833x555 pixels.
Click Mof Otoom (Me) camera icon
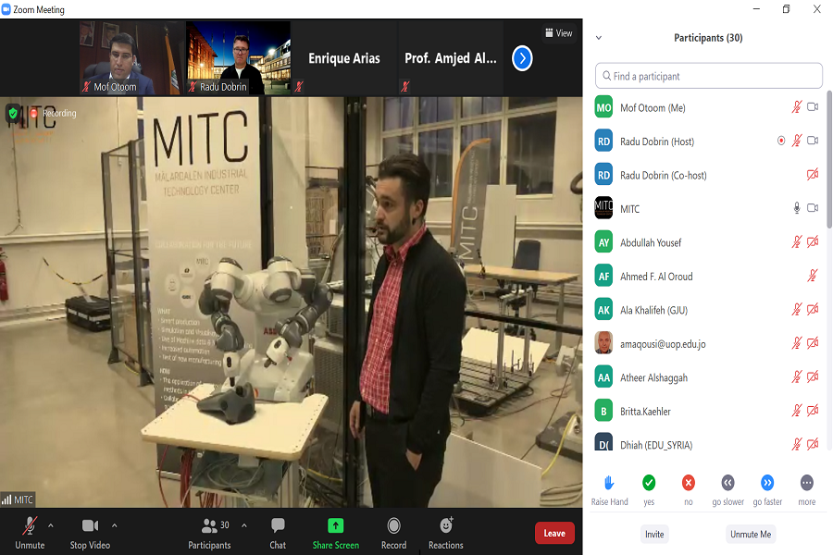click(813, 107)
